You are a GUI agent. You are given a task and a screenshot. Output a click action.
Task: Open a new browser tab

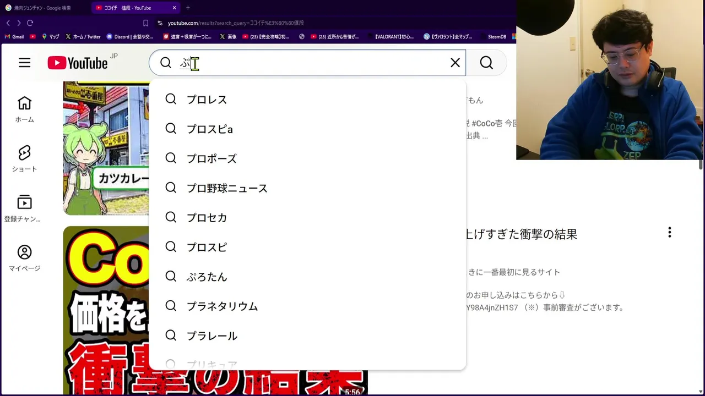click(188, 8)
